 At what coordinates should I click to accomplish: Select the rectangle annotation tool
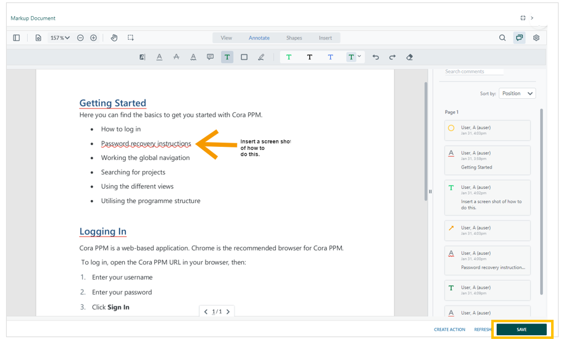[244, 57]
